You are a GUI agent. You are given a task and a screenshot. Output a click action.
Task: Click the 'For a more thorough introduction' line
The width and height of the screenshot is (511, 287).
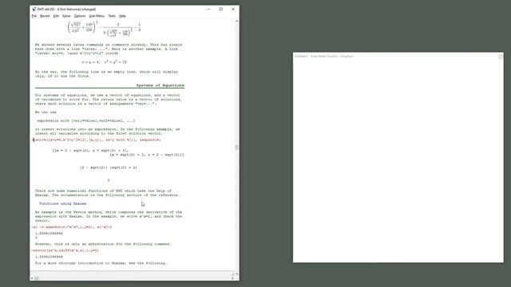coord(101,263)
